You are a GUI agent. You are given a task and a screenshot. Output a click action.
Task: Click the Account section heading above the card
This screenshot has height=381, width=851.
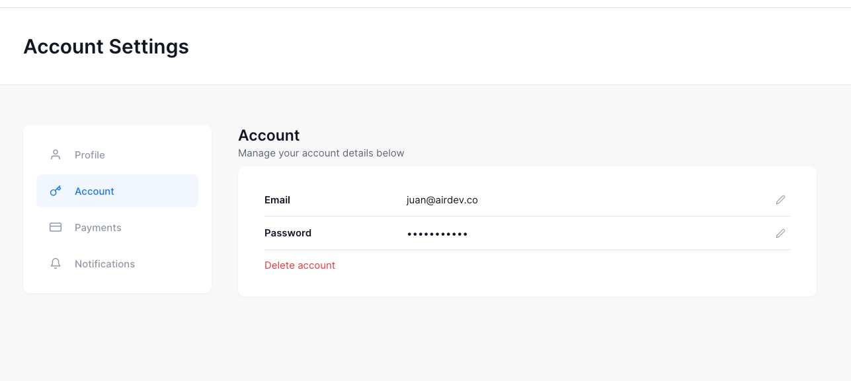click(x=268, y=135)
